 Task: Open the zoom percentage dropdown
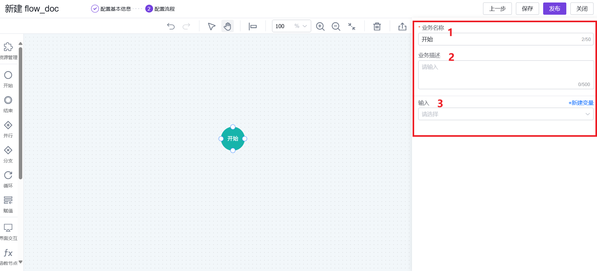pos(304,26)
